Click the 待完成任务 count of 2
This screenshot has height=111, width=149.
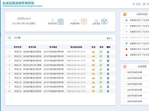[x=53, y=20]
